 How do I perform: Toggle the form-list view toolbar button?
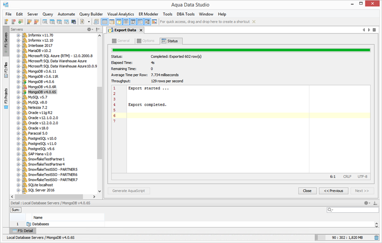tap(140, 22)
